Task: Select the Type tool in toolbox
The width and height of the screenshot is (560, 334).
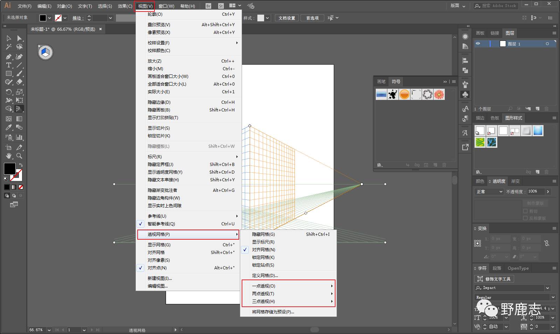Action: click(x=9, y=65)
